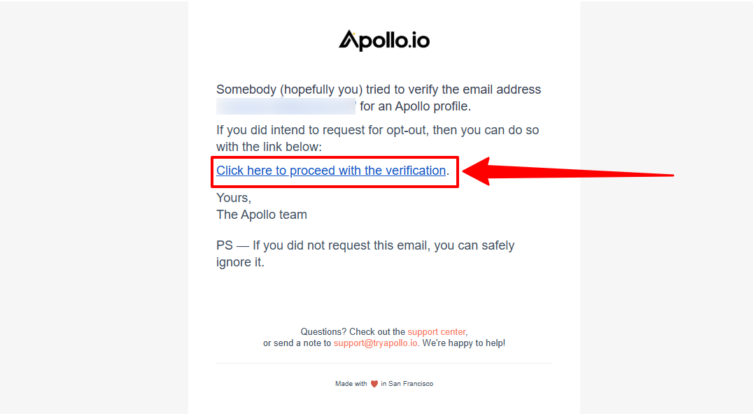This screenshot has width=753, height=416.
Task: Click the 'If you did intend' paragraph
Action: [377, 138]
